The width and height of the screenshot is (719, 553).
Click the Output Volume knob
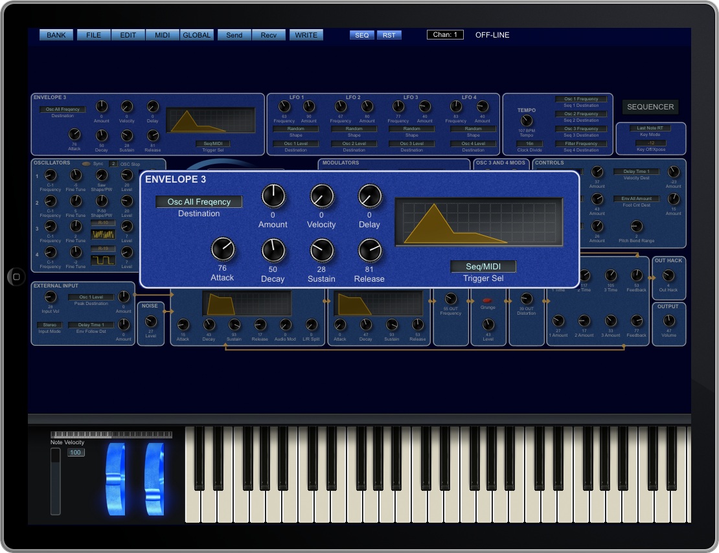click(668, 321)
